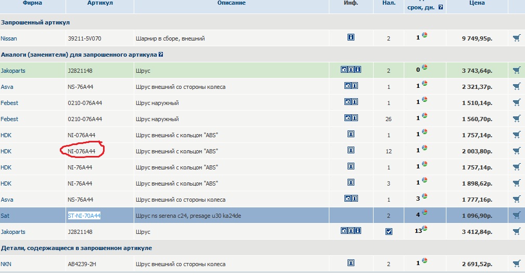Add Febest 1 510,14р. item to cart
This screenshot has height=276, width=525.
(x=517, y=102)
